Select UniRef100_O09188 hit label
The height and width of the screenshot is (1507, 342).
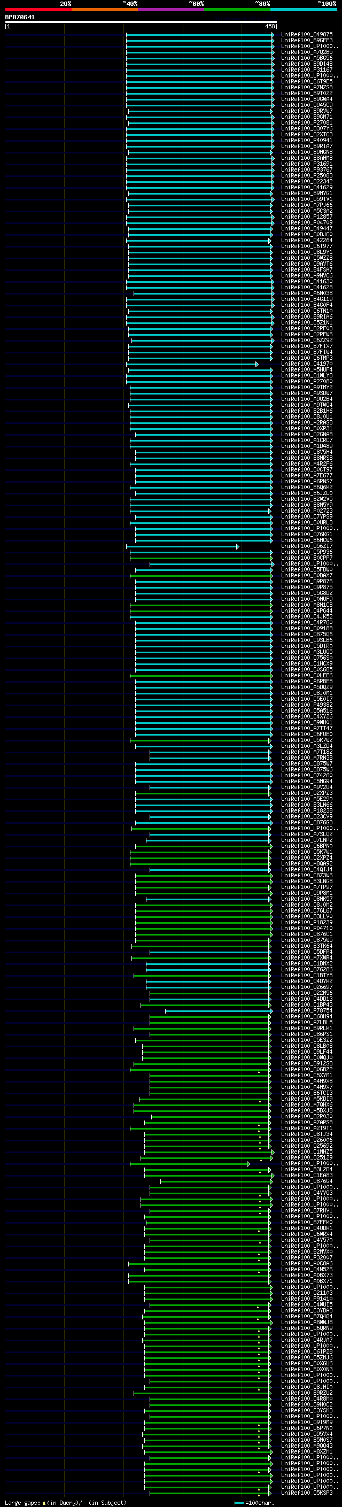point(307,628)
